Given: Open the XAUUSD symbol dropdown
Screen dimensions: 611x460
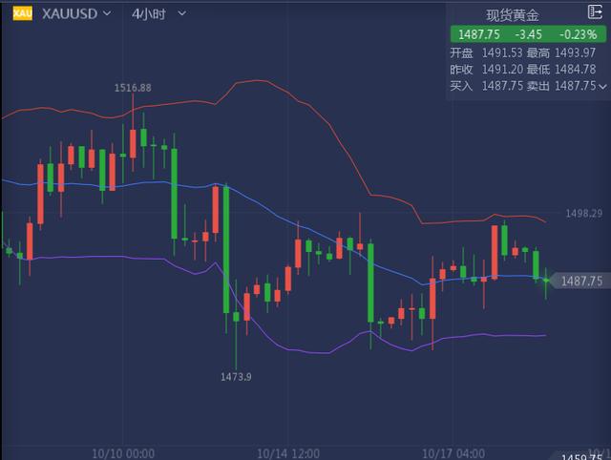Looking at the screenshot, I should pos(105,14).
